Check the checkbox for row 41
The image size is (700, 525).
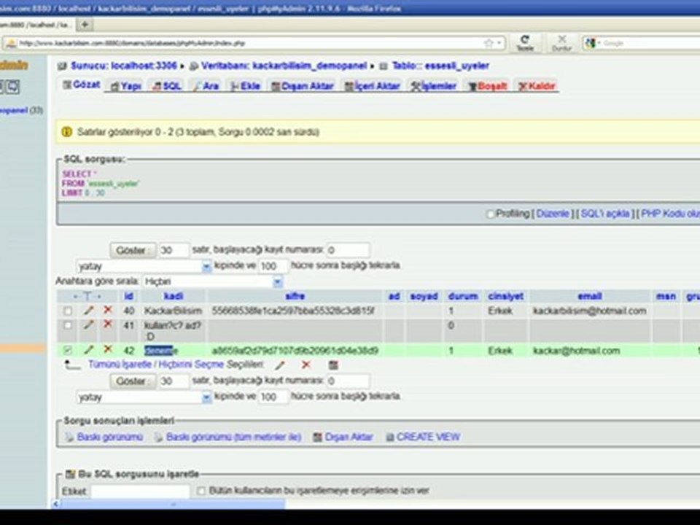pyautogui.click(x=67, y=325)
